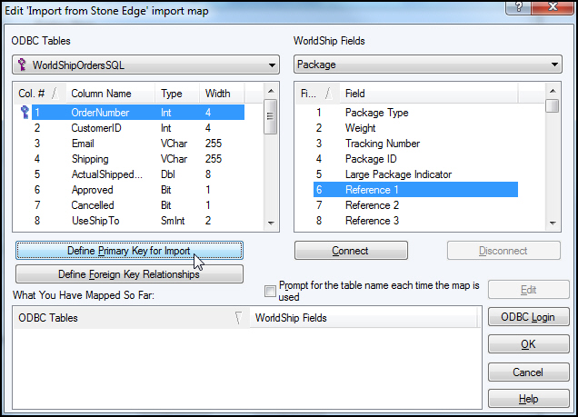Click Define Foreign Key Relationships button
The height and width of the screenshot is (417, 578).
pos(129,274)
